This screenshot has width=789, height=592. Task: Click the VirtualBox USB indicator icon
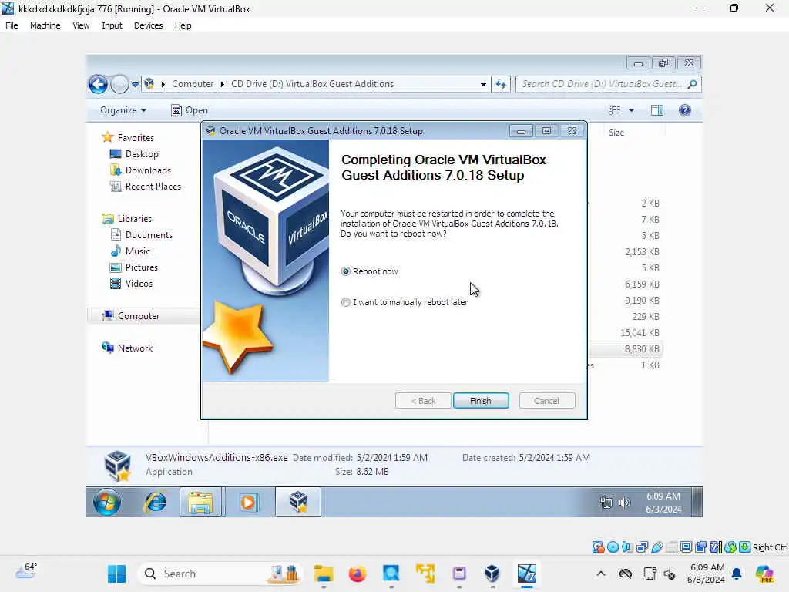tap(657, 547)
